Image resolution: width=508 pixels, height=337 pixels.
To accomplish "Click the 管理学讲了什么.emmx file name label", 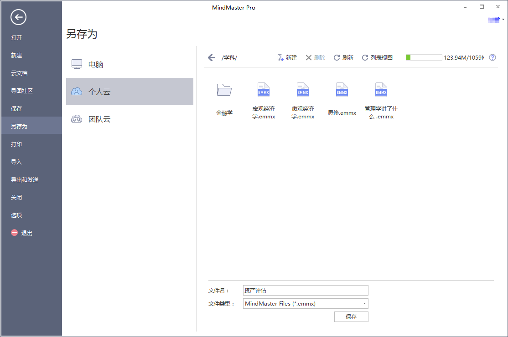I will pyautogui.click(x=381, y=112).
